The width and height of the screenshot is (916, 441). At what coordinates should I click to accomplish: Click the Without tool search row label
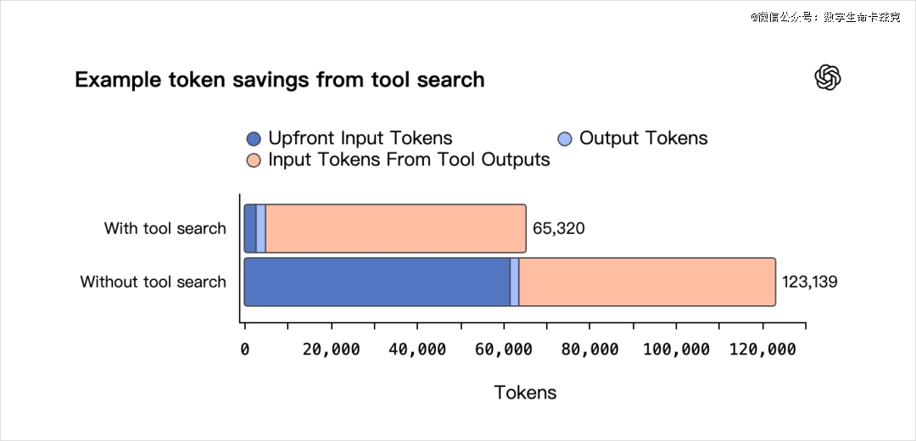tap(154, 282)
